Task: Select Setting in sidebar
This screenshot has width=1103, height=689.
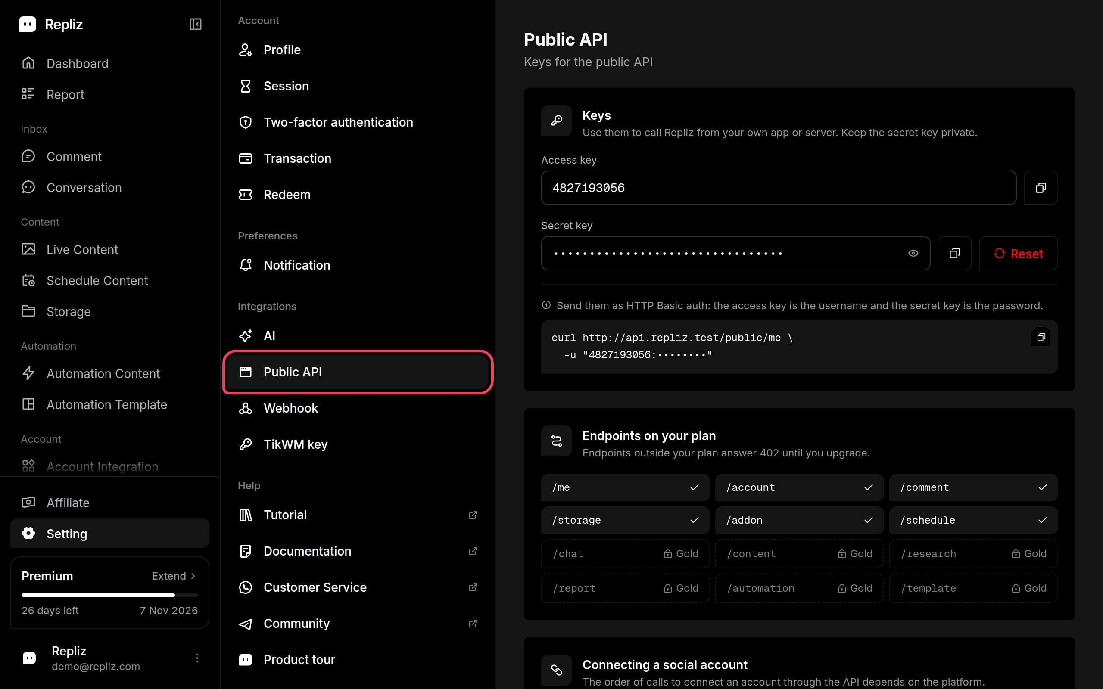Action: pos(110,534)
